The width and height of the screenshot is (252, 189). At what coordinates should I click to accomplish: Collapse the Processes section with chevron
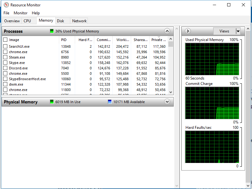pos(167,31)
